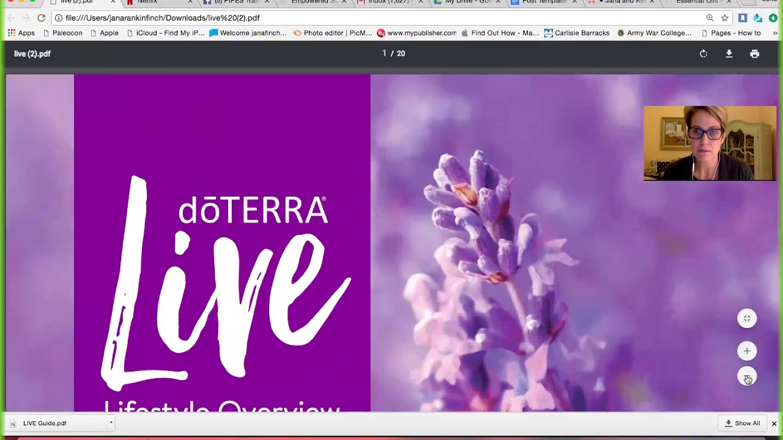The height and width of the screenshot is (440, 783).
Task: Click the green circle extension icon
Action: (x=773, y=18)
